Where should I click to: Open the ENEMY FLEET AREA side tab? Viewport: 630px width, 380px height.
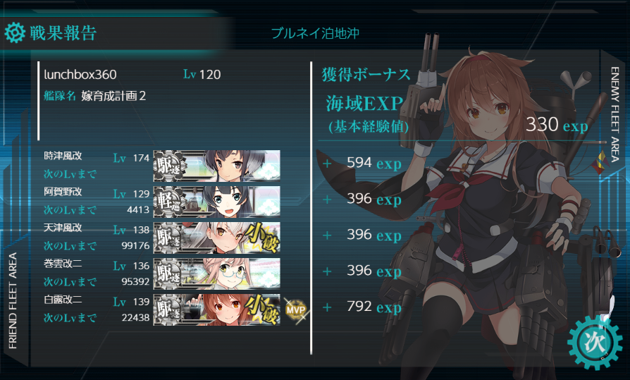(x=614, y=114)
